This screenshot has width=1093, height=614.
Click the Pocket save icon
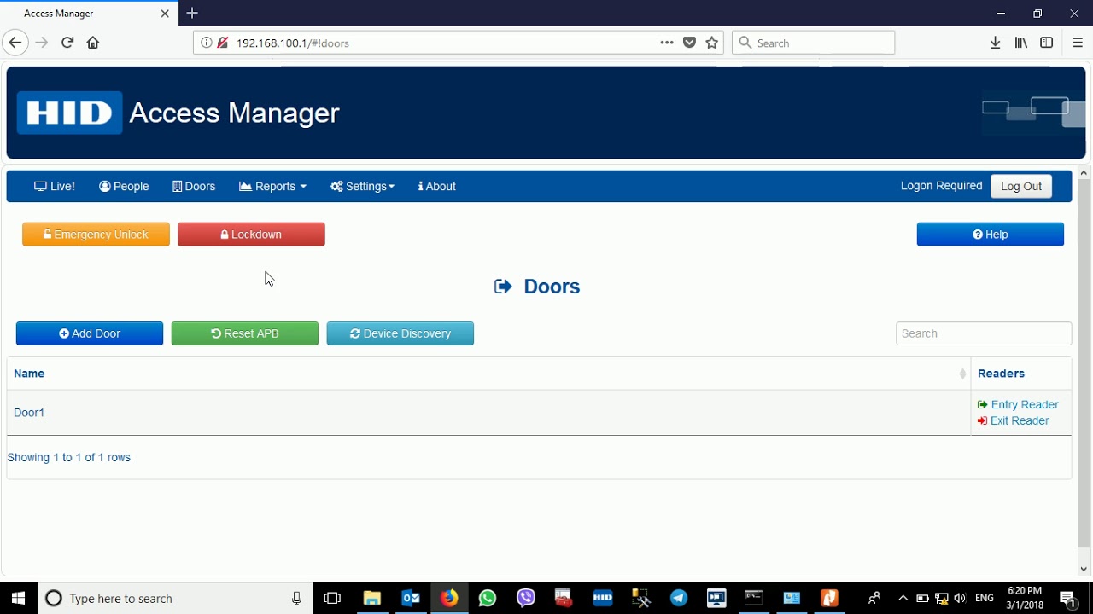[x=690, y=43]
